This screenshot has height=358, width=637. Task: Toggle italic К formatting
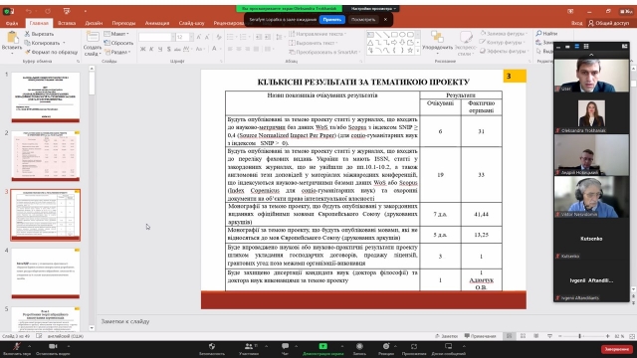[151, 49]
